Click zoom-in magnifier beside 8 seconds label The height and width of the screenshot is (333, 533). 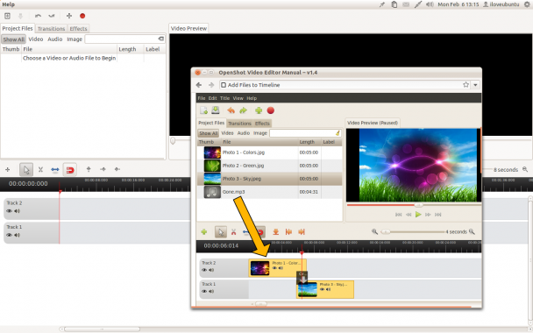[x=525, y=169]
